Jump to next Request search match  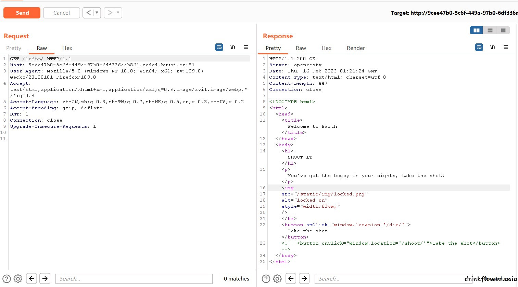coord(45,278)
